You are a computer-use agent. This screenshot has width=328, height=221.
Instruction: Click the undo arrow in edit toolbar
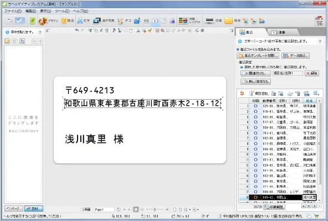(77, 30)
